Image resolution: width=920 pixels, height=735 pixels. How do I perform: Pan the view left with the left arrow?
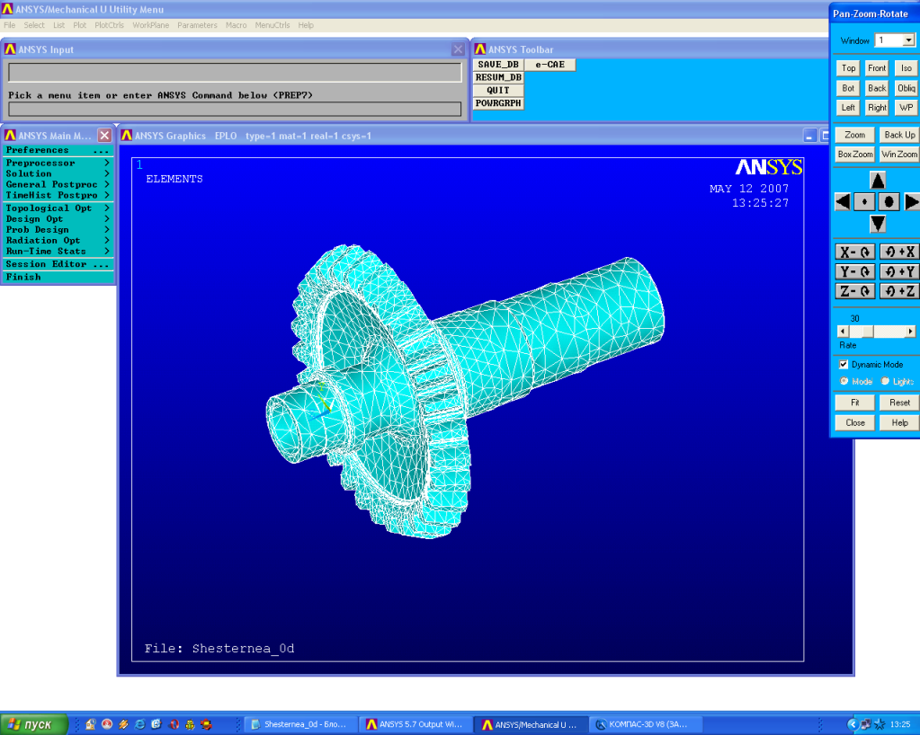tap(843, 202)
